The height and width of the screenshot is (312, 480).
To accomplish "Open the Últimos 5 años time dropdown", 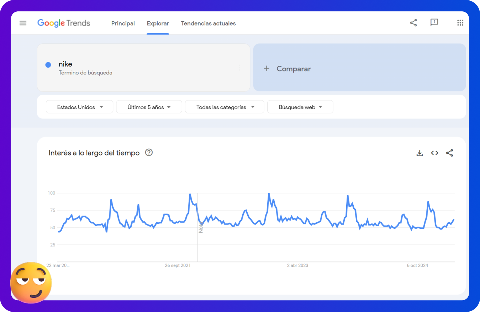I will pos(149,107).
